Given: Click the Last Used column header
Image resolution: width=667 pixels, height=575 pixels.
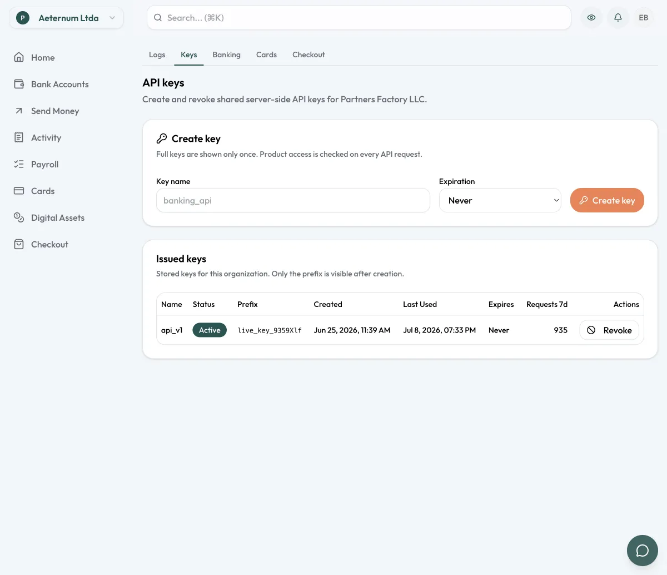Looking at the screenshot, I should [420, 304].
